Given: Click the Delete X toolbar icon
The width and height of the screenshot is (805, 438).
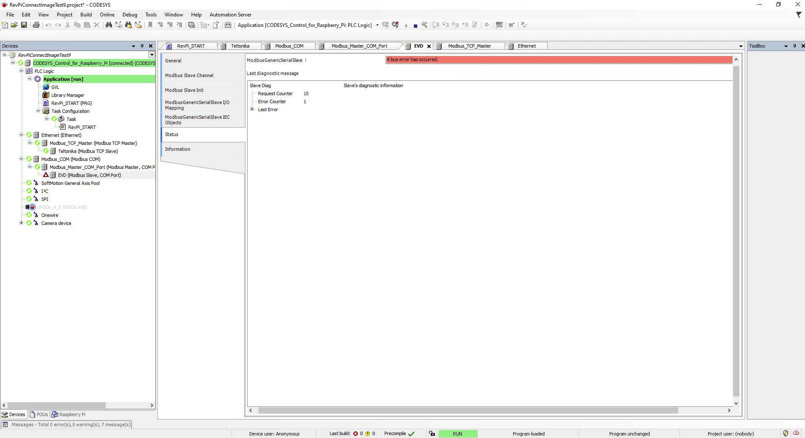Looking at the screenshot, I should pyautogui.click(x=96, y=25).
